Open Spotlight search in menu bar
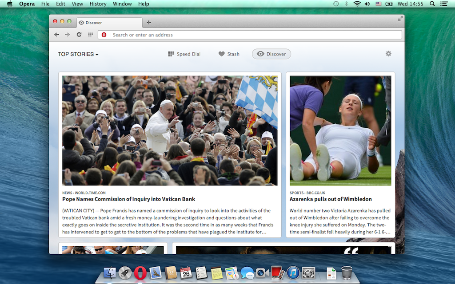The width and height of the screenshot is (455, 284). point(432,4)
